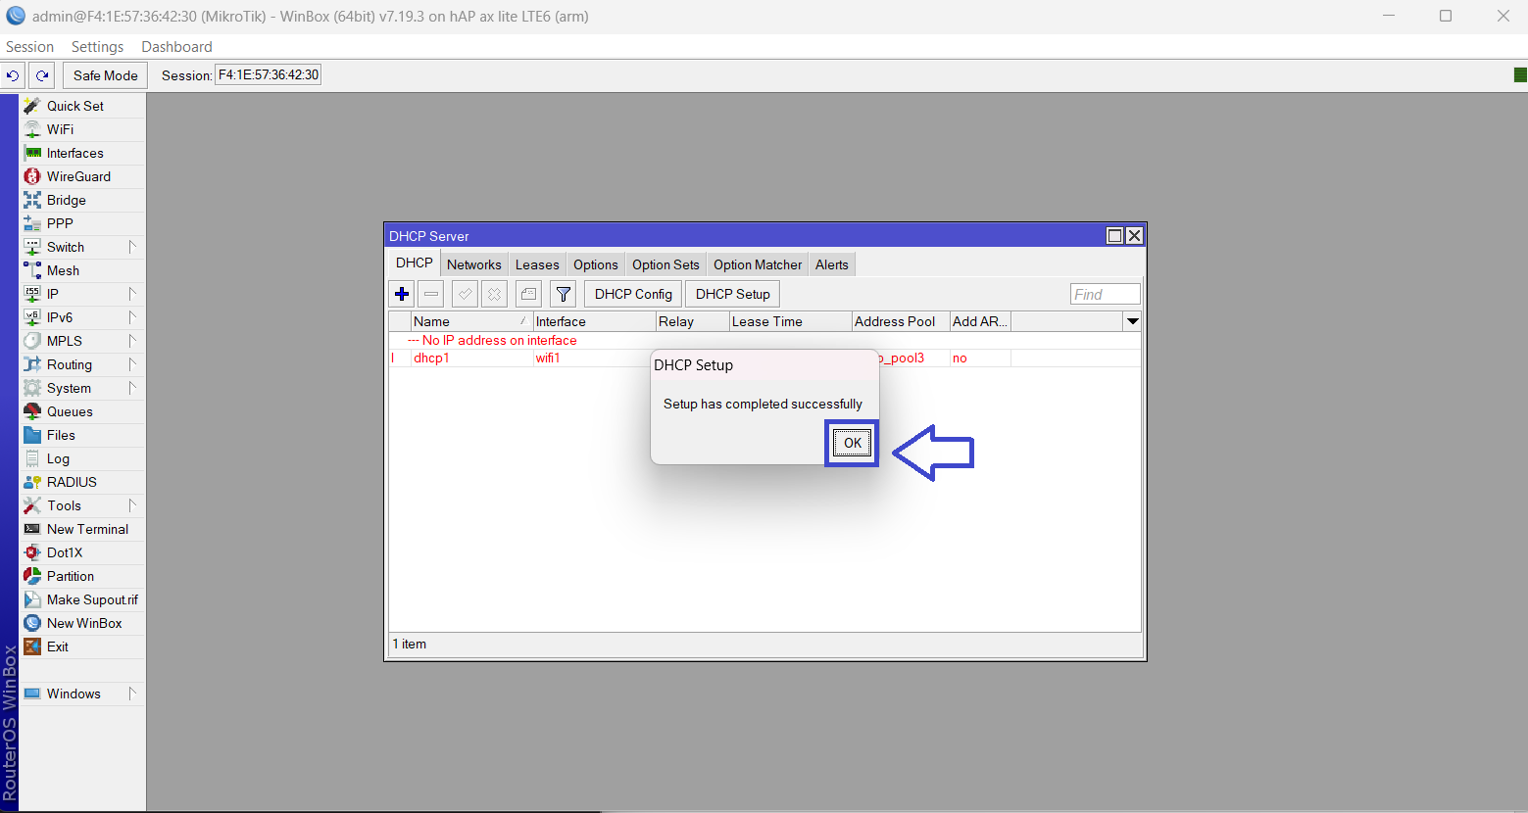The width and height of the screenshot is (1528, 813).
Task: Select RADIUS in the sidebar
Action: 82,482
